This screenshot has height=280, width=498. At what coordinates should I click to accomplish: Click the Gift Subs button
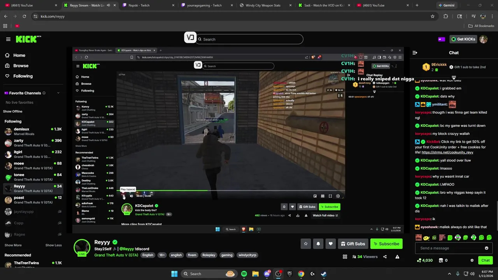353,244
